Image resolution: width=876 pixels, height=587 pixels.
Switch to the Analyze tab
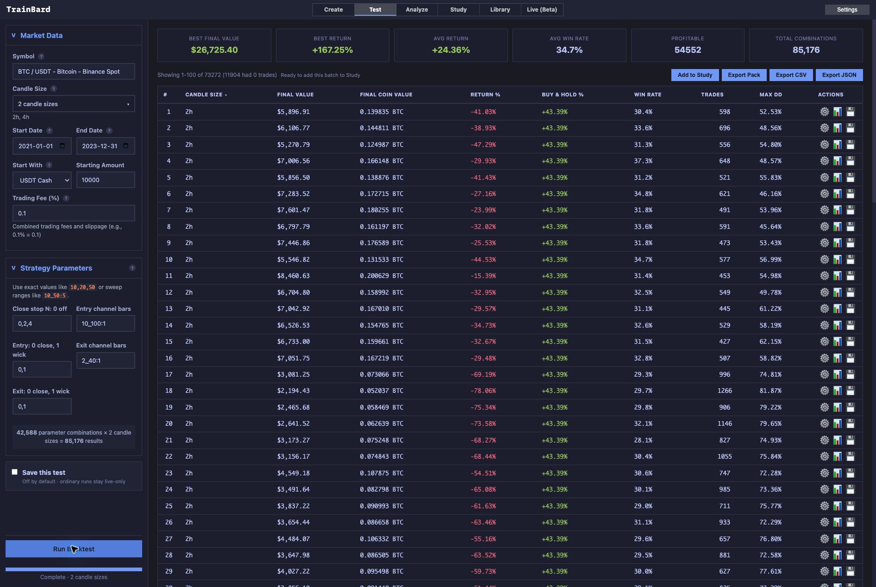pos(417,10)
